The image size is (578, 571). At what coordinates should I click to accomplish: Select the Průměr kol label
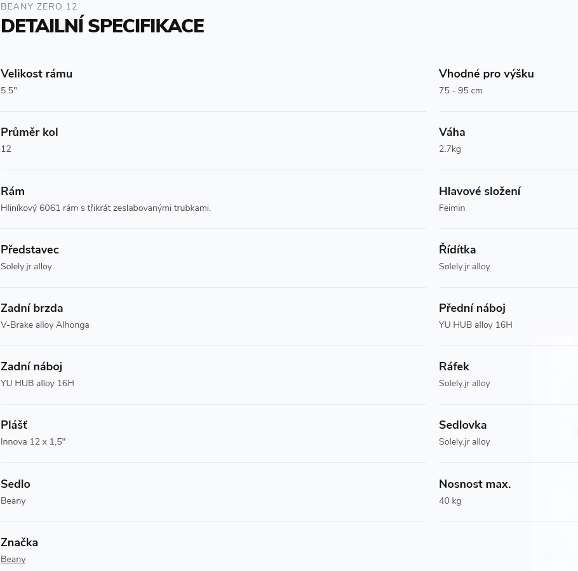(29, 132)
